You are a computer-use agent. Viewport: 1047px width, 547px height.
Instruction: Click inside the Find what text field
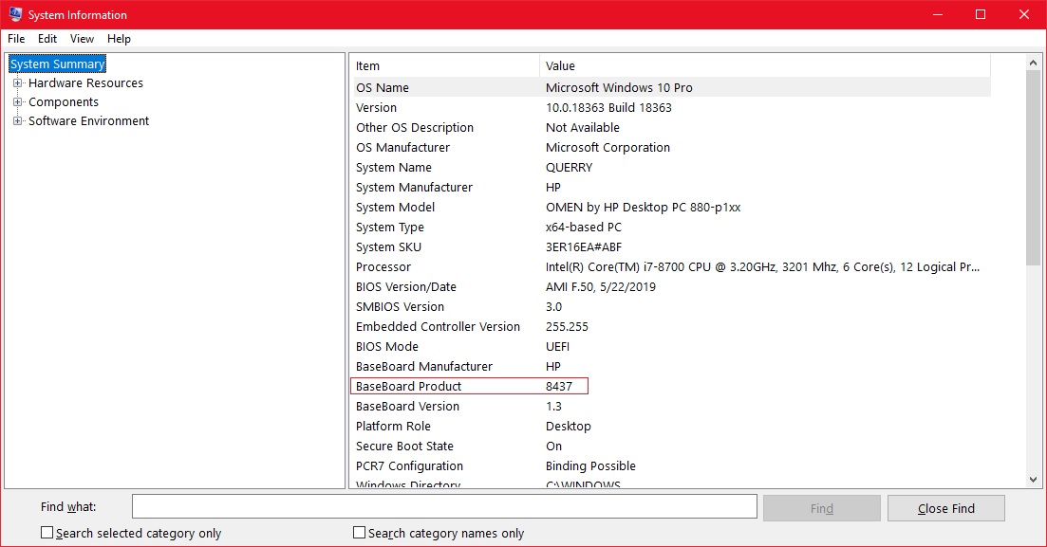(443, 508)
